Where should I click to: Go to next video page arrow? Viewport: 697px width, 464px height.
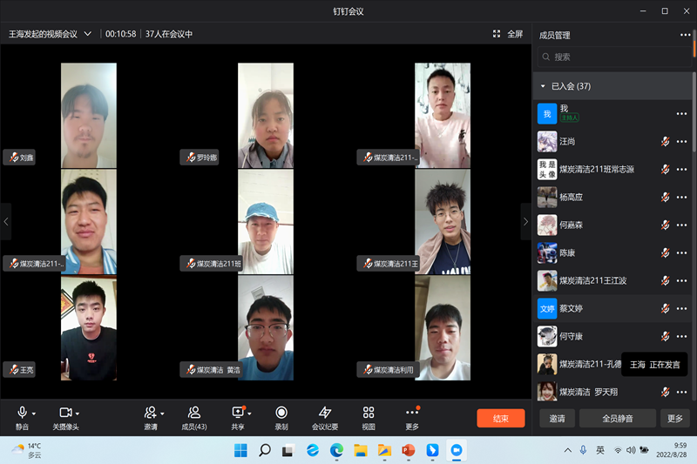click(x=525, y=222)
